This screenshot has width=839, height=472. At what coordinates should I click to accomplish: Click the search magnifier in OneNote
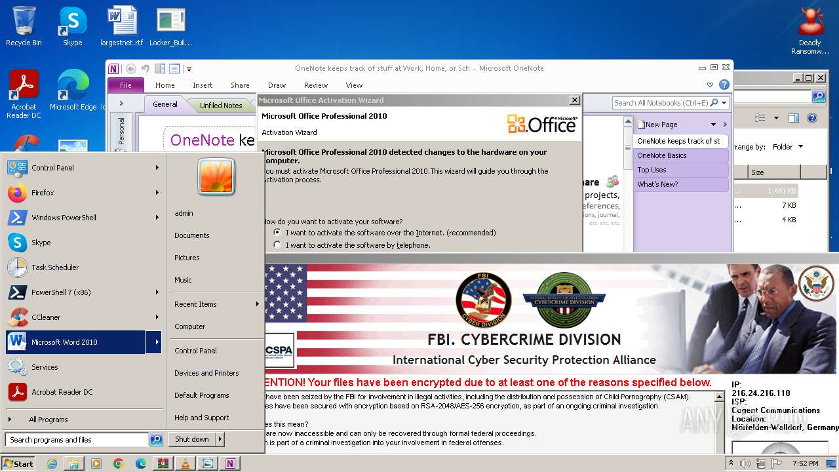(x=714, y=103)
